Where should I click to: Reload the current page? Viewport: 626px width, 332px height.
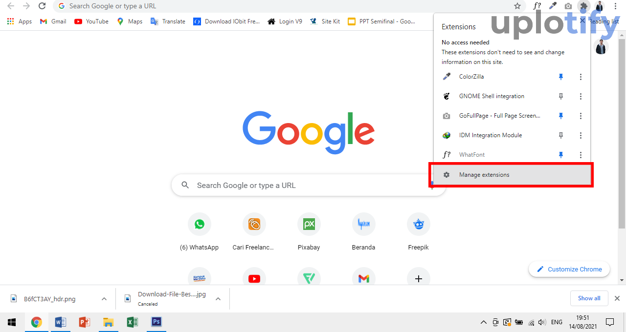click(42, 6)
